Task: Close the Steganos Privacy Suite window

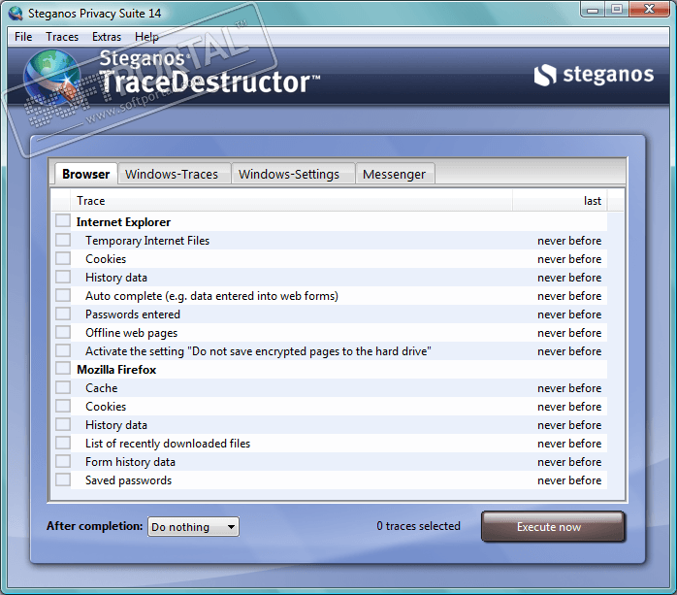Action: coord(650,9)
